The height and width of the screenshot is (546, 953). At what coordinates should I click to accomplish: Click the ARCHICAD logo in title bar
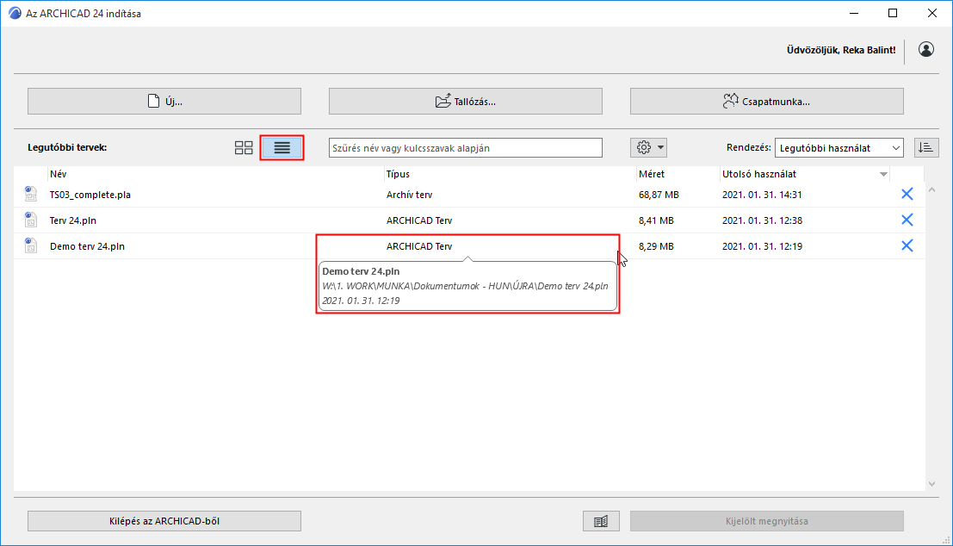[15, 14]
